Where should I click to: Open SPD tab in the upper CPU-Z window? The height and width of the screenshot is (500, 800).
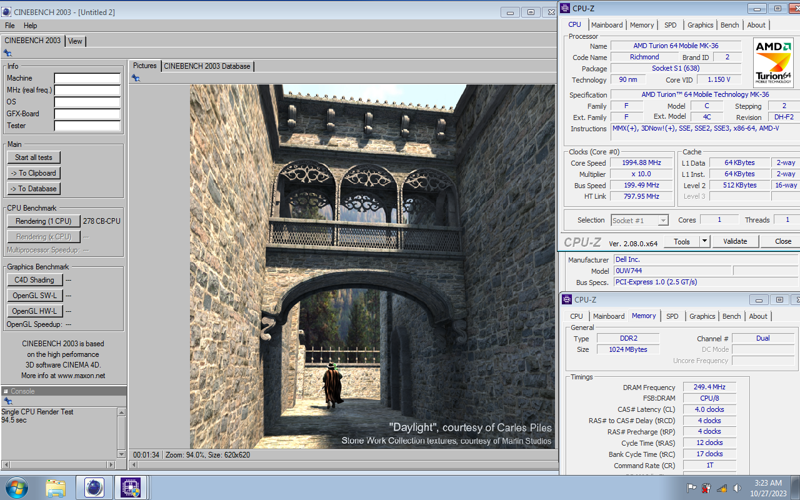[x=671, y=25]
